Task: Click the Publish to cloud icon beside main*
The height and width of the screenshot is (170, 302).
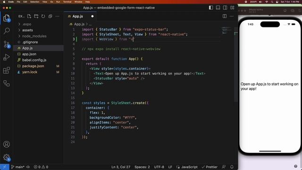Action: point(28,167)
